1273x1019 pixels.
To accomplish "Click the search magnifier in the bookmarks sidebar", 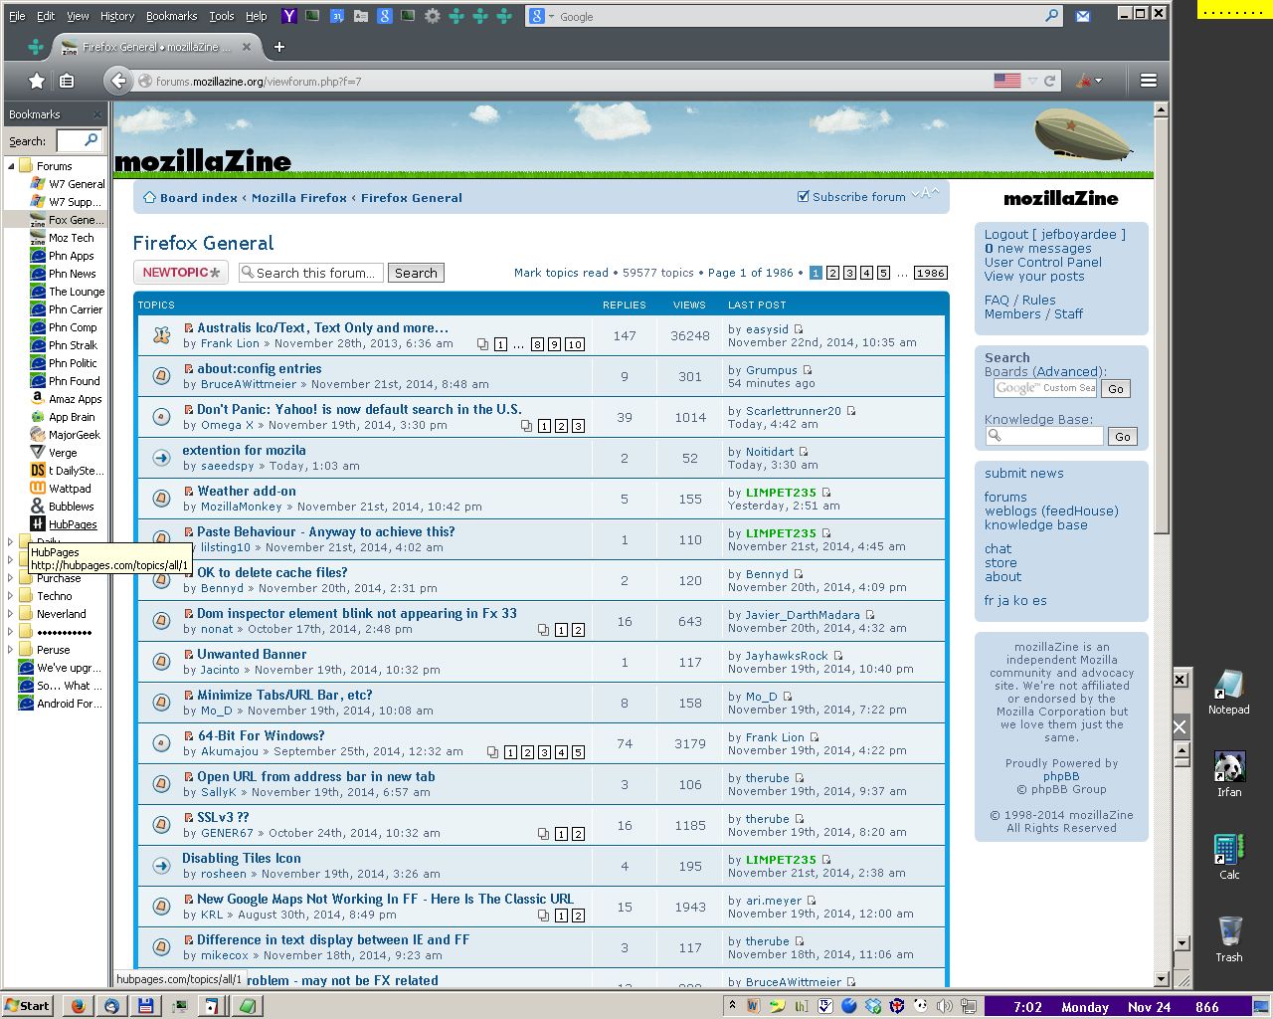I will click(x=91, y=140).
